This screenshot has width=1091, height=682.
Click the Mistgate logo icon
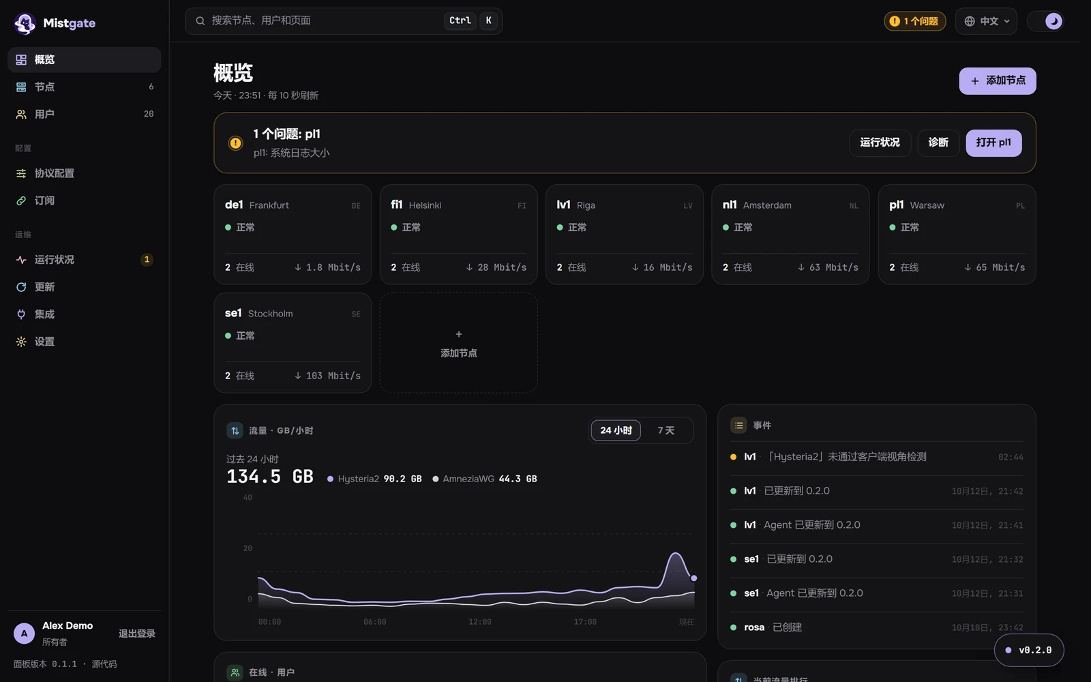25,23
